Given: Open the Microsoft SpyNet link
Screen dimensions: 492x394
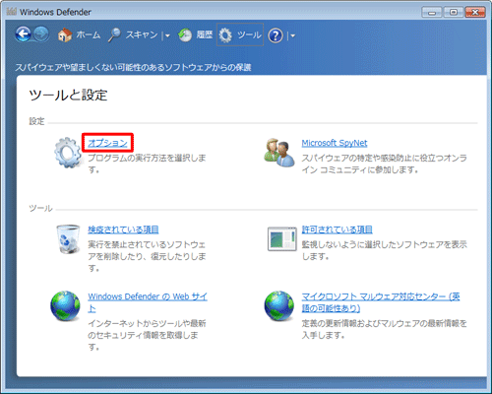Looking at the screenshot, I should [x=335, y=143].
